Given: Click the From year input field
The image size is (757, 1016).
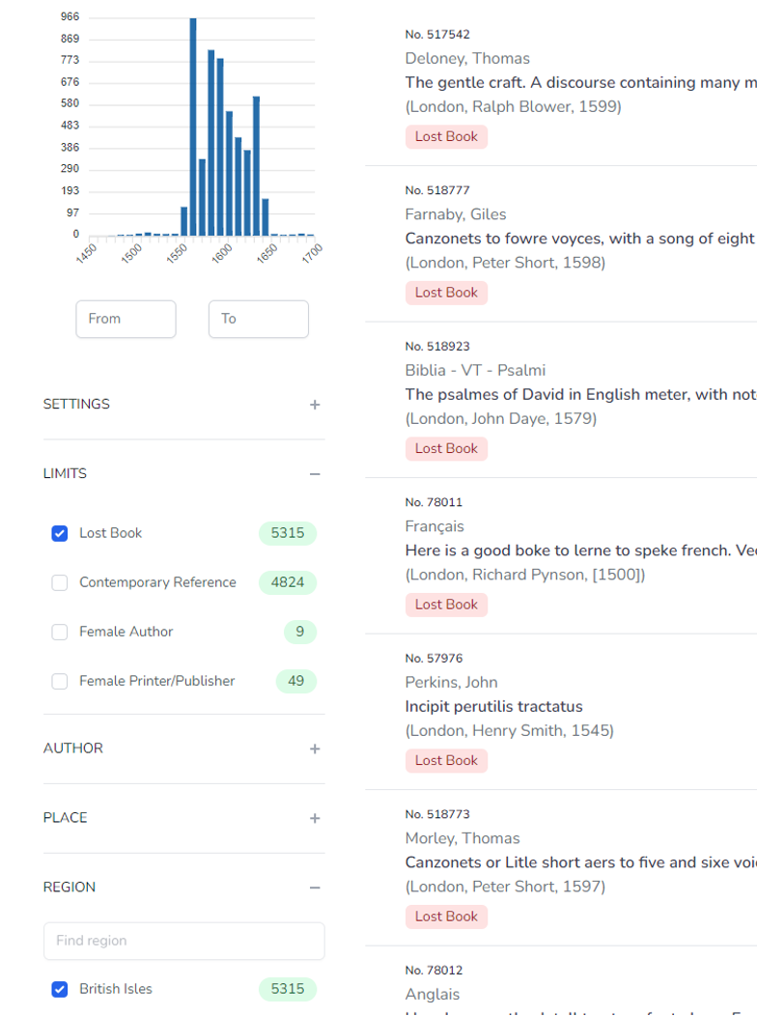Looking at the screenshot, I should 126,319.
